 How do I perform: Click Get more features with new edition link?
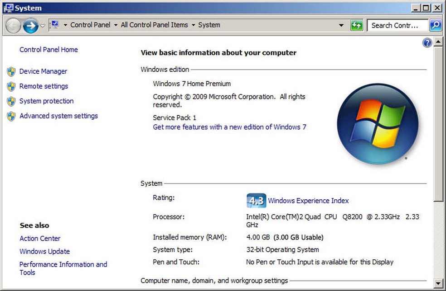click(x=229, y=127)
